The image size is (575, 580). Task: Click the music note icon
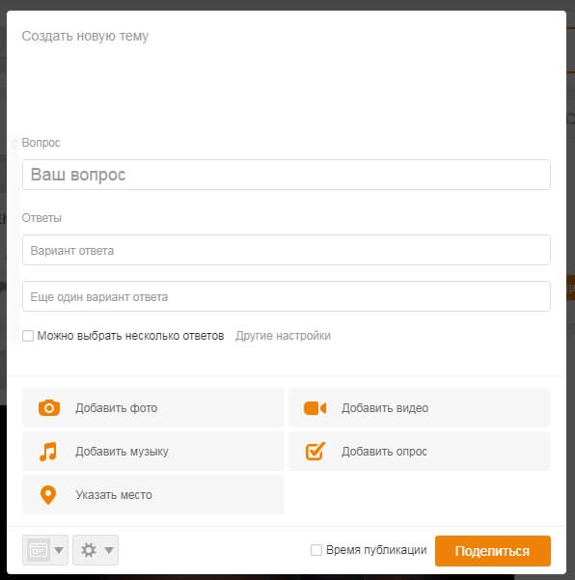(x=48, y=452)
